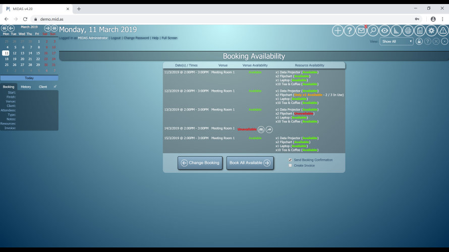Click the Full Screen link
This screenshot has height=252, width=449.
[170, 38]
